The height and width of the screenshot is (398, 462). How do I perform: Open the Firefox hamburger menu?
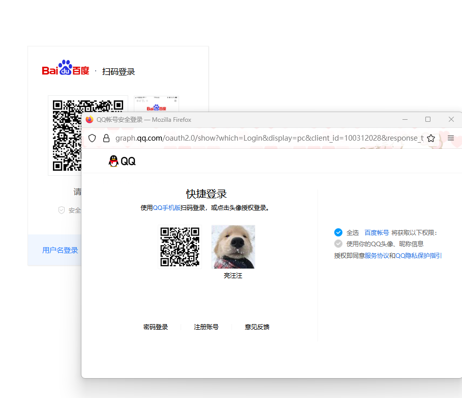pos(450,138)
